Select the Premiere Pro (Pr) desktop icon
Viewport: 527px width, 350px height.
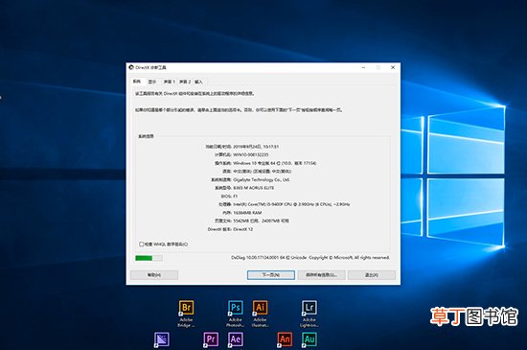coord(211,339)
